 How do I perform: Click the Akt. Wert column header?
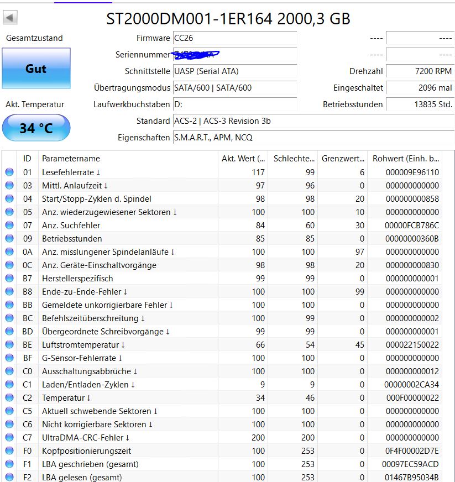point(243,158)
